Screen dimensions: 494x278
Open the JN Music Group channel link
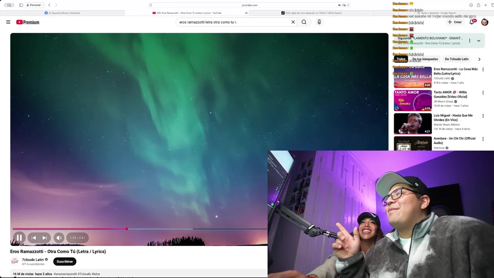443,102
